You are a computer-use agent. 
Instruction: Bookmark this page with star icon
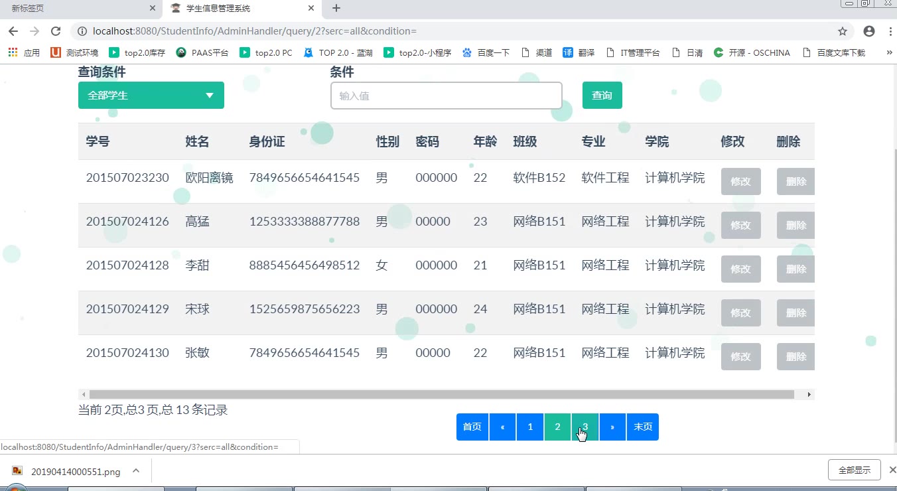click(843, 31)
